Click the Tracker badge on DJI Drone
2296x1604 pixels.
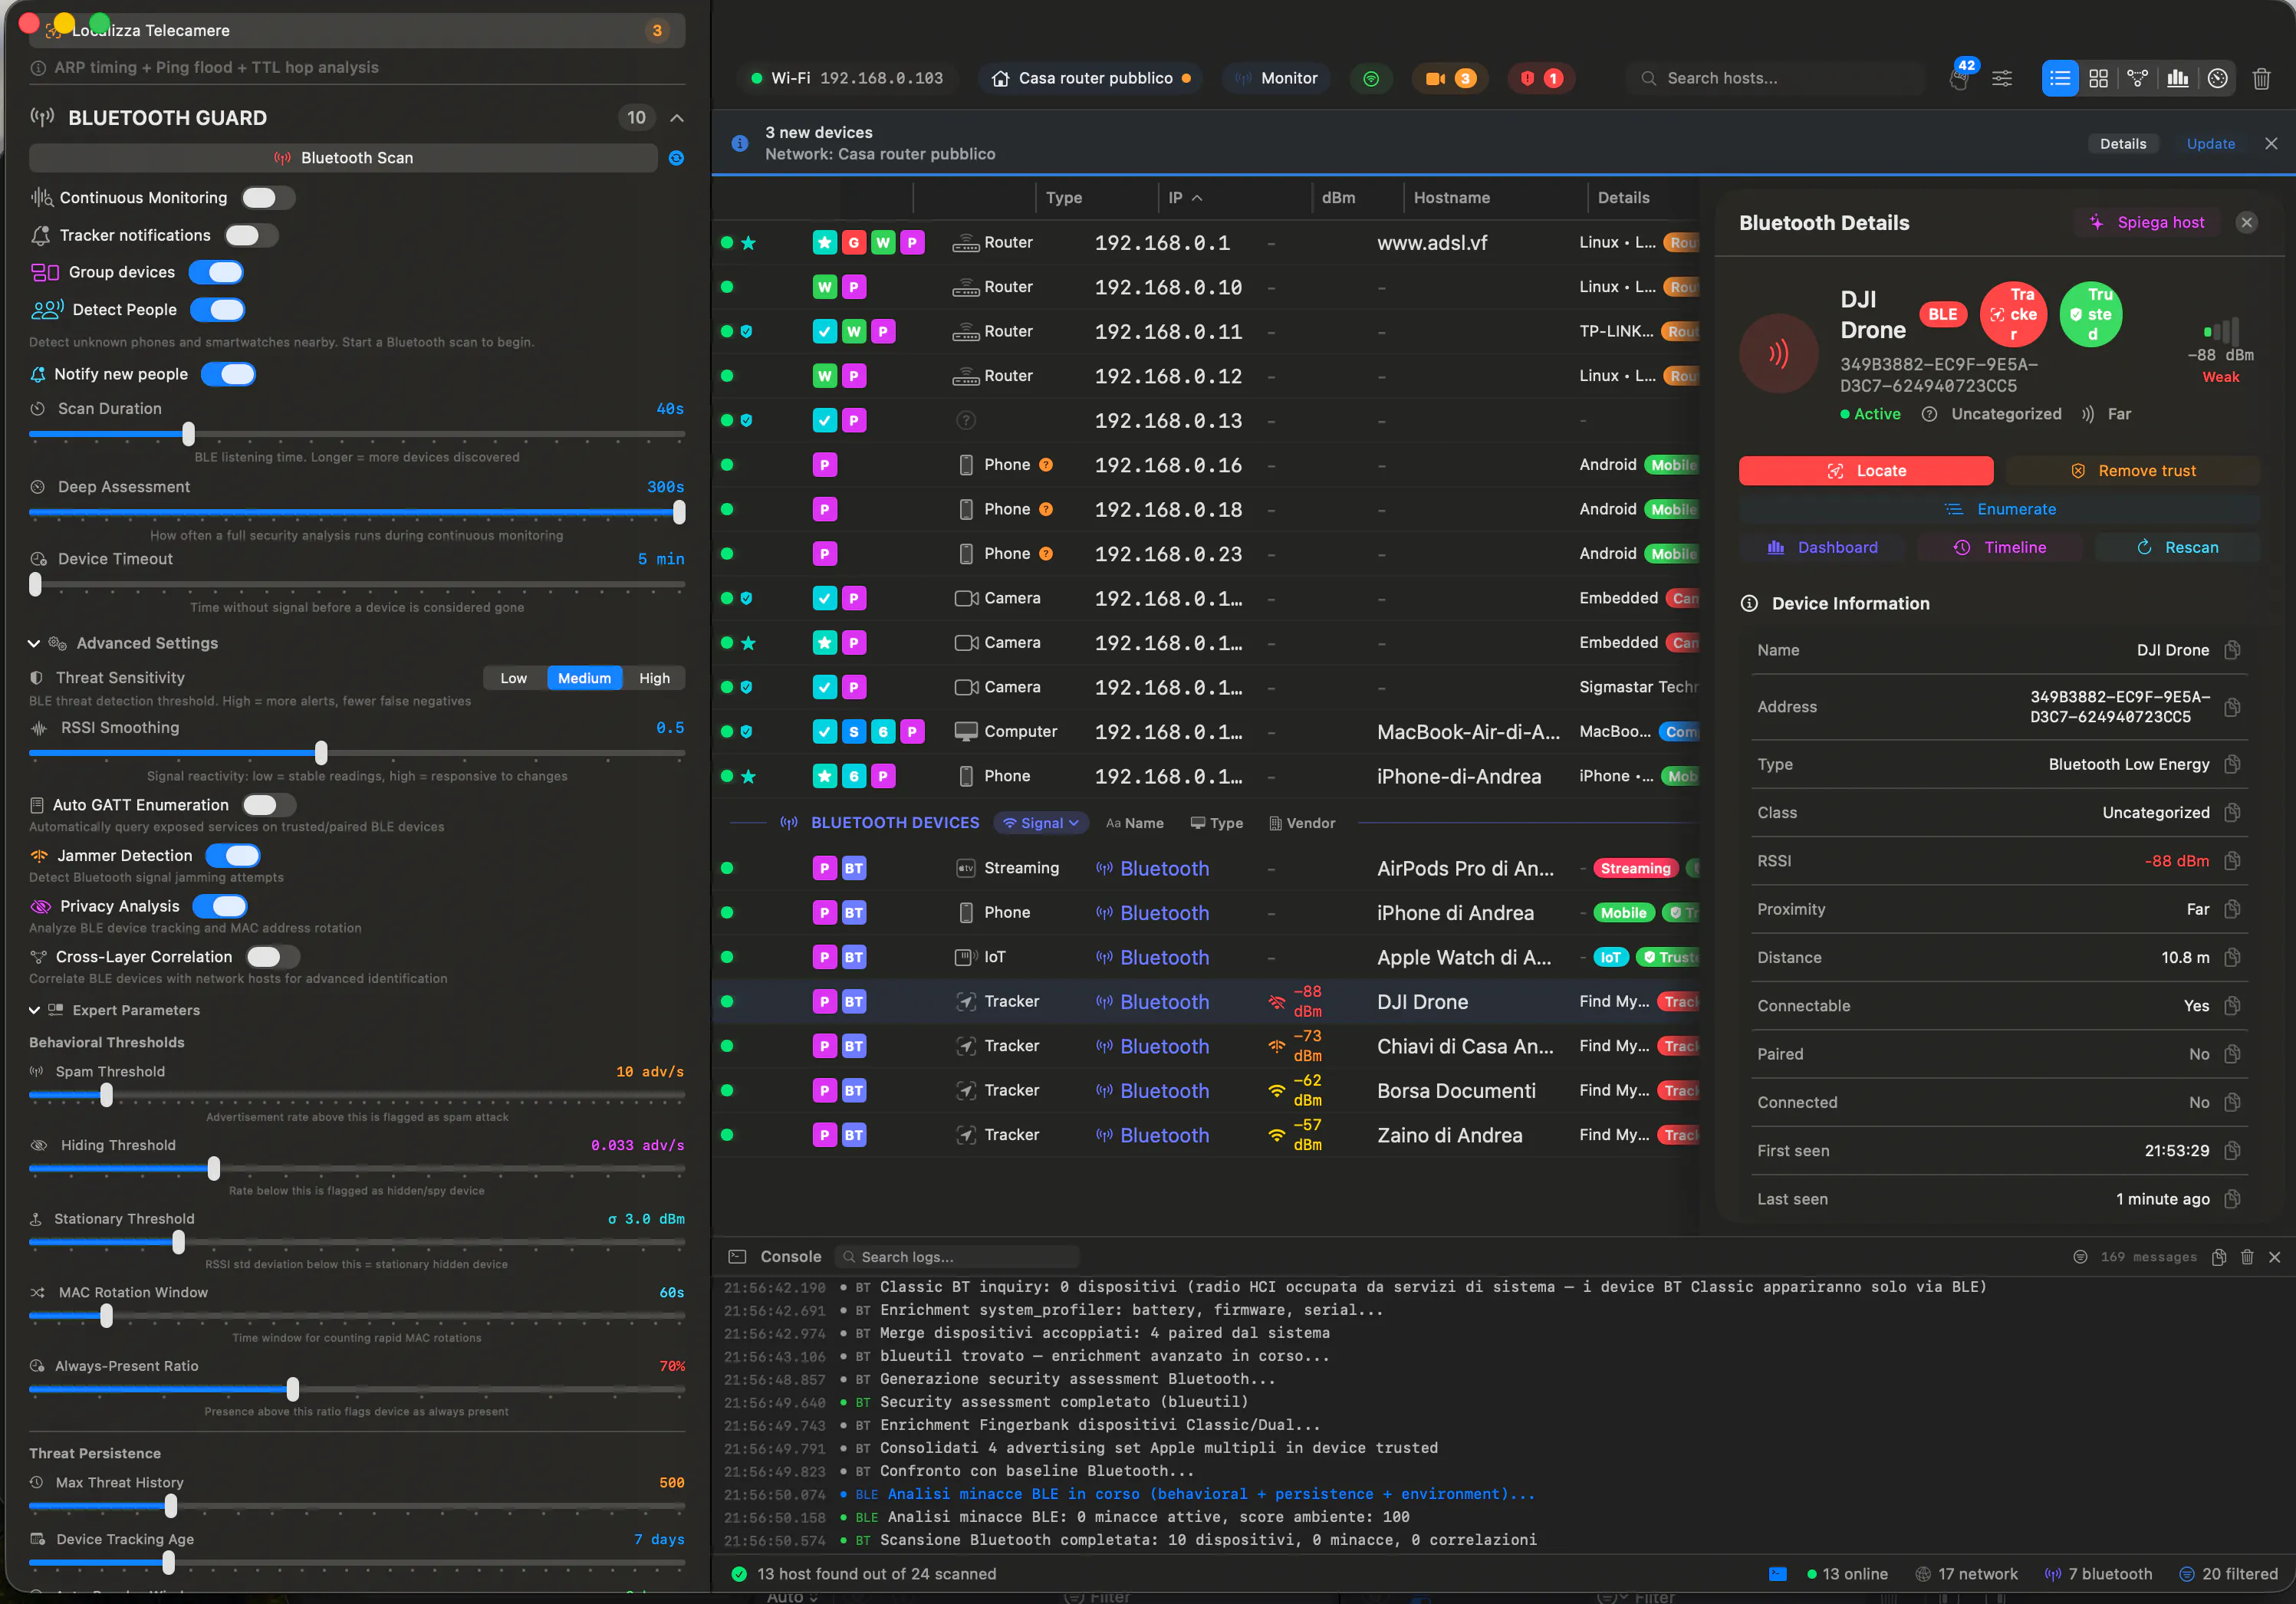click(2013, 314)
